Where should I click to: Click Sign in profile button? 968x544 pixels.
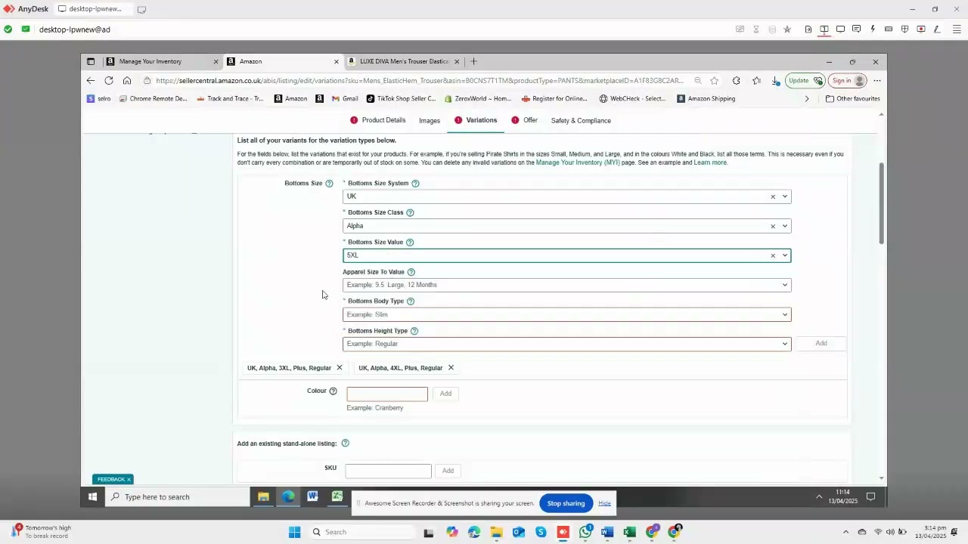click(847, 81)
